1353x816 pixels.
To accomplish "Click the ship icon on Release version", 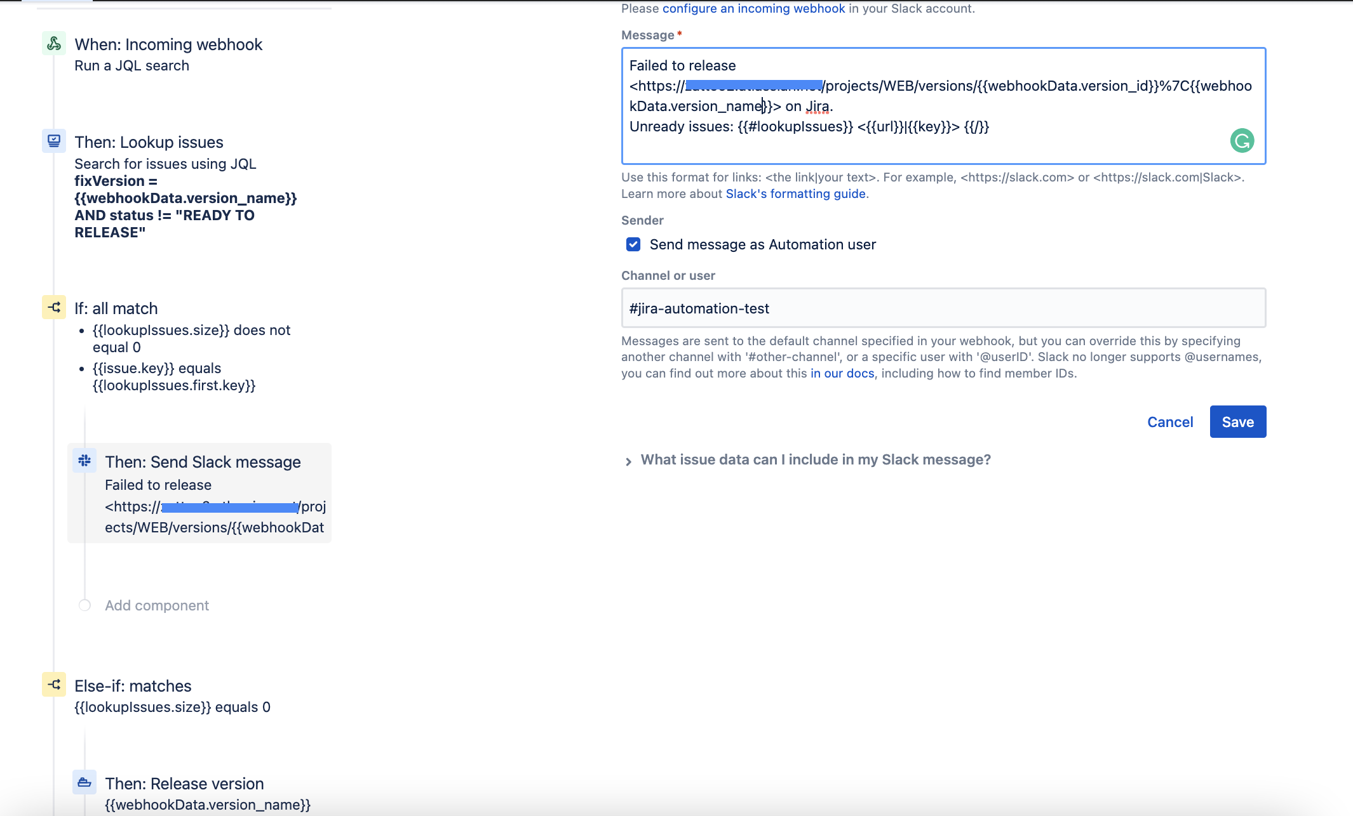I will click(84, 782).
